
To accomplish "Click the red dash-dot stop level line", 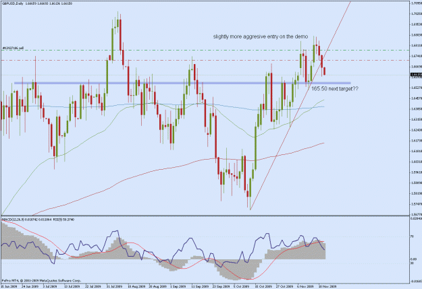I will pos(205,61).
